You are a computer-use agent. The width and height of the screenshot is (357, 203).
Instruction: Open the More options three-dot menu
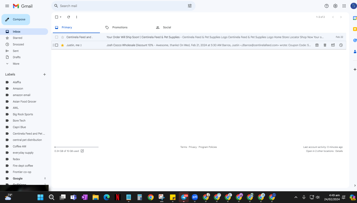click(77, 17)
